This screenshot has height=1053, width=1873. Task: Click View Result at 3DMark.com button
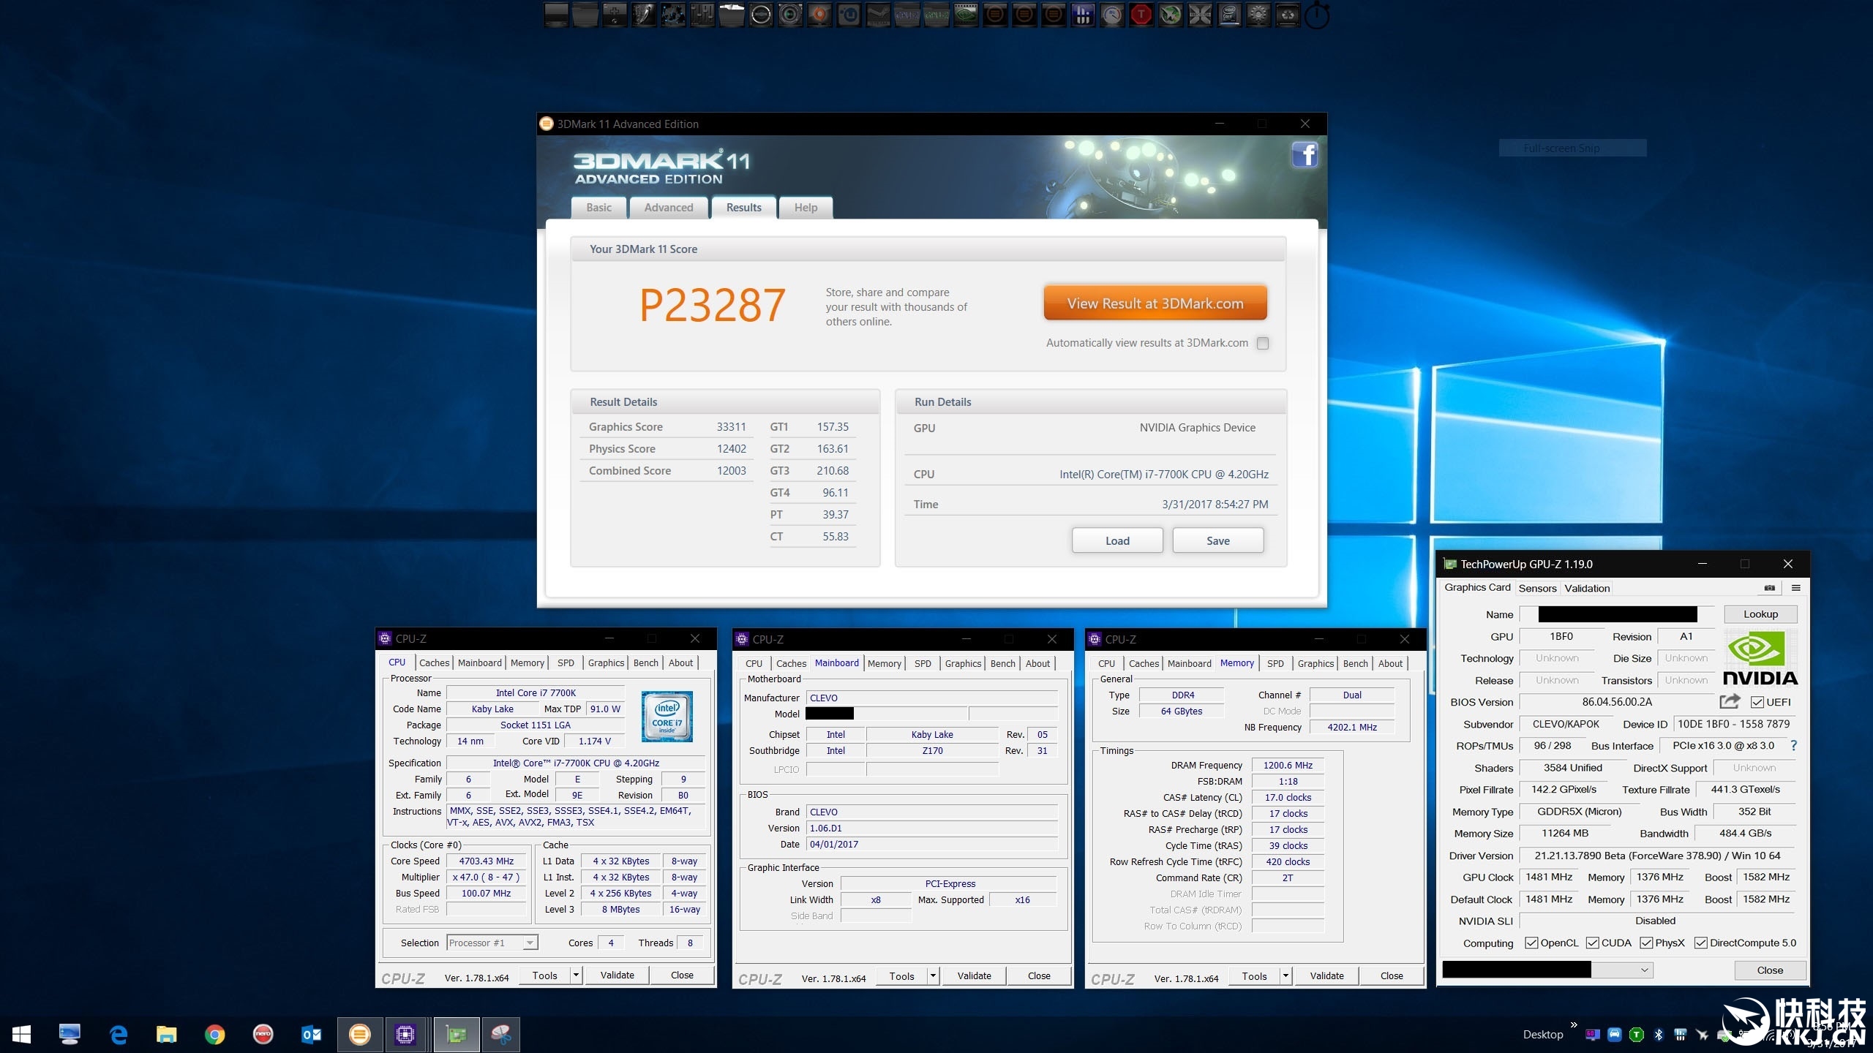1155,303
